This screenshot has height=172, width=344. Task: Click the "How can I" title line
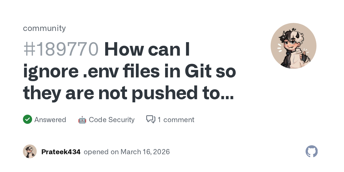coord(147,50)
